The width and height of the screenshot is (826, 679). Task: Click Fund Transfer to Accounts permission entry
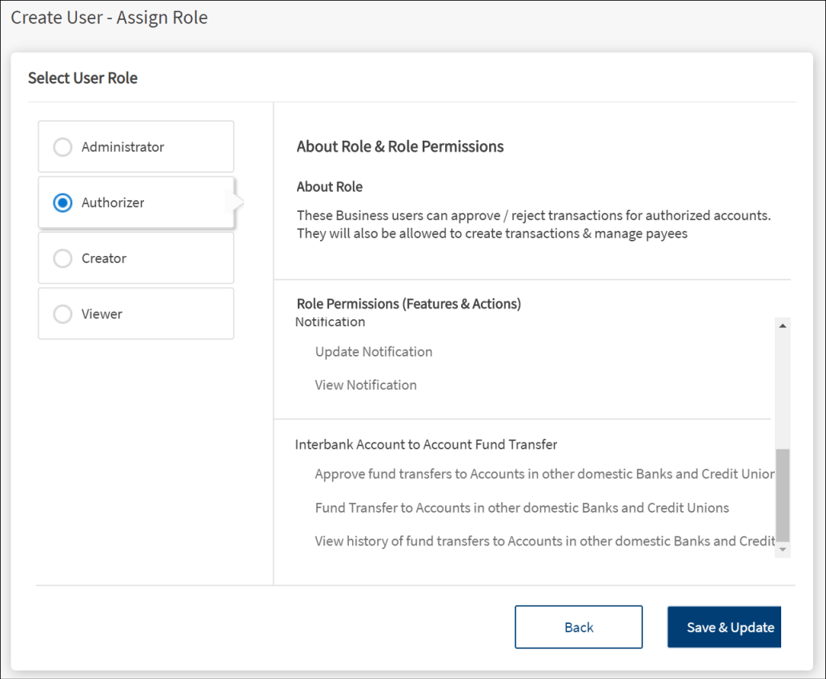[522, 508]
